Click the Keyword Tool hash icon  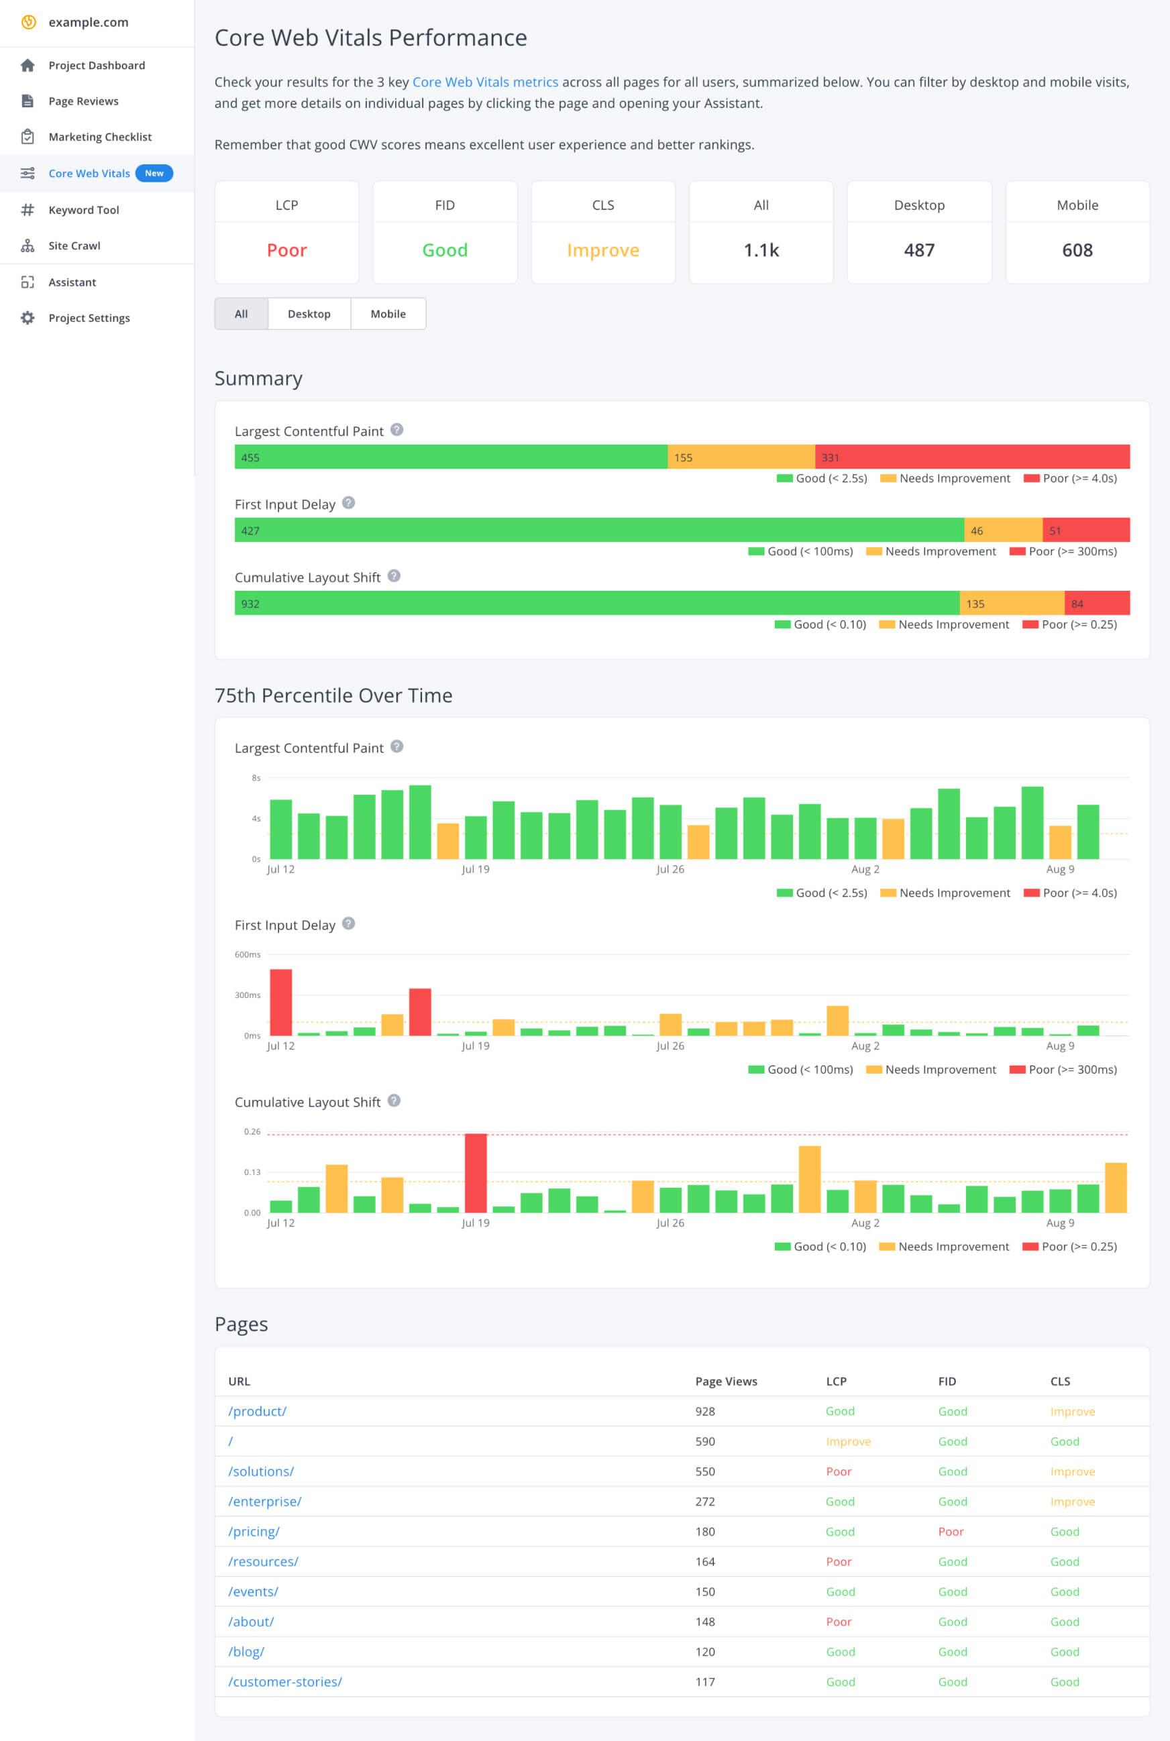(28, 211)
